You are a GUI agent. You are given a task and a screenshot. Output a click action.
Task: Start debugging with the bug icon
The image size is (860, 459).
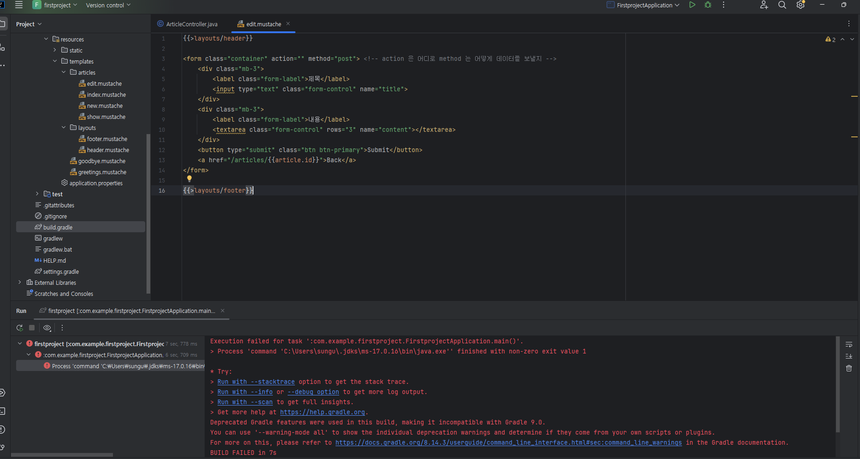[708, 5]
